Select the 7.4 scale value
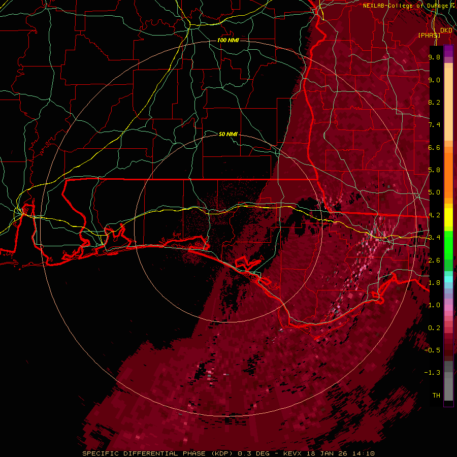This screenshot has width=457, height=457. pos(434,125)
